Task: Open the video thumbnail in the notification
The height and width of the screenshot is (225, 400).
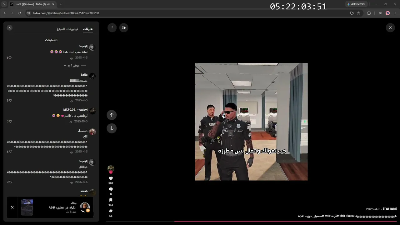Action: click(x=27, y=207)
